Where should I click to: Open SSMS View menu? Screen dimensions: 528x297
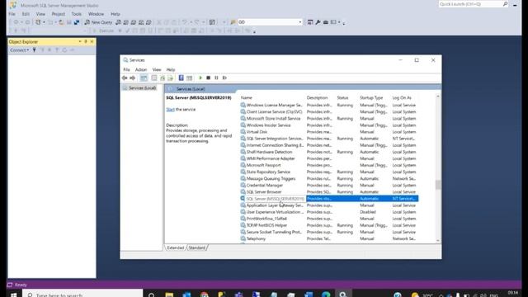click(x=40, y=14)
